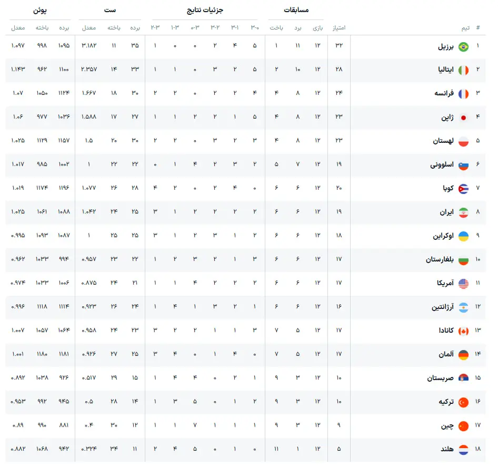Click the Cuba flag icon
Image resolution: width=498 pixels, height=465 pixels.
pyautogui.click(x=463, y=189)
